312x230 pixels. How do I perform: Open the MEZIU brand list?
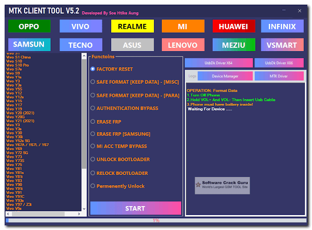(x=234, y=44)
